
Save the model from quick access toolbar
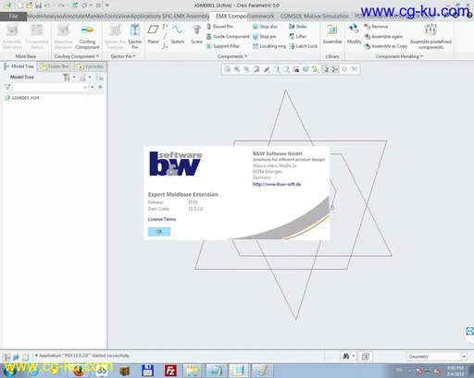[x=38, y=6]
